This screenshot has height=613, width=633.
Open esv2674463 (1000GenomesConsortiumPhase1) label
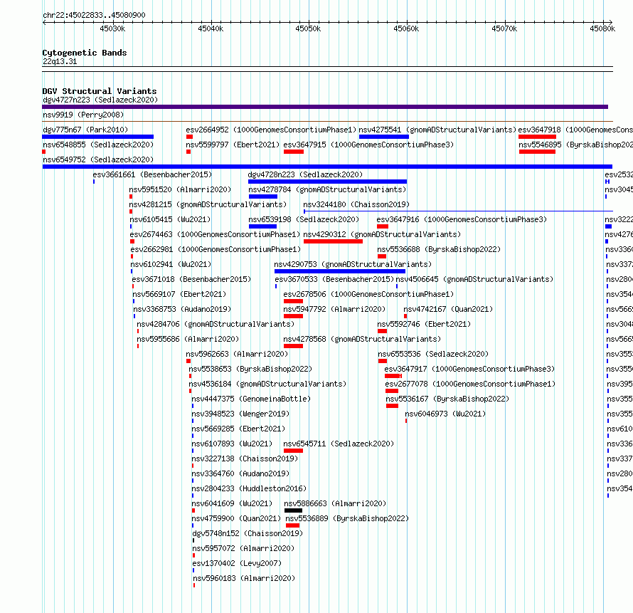216,234
